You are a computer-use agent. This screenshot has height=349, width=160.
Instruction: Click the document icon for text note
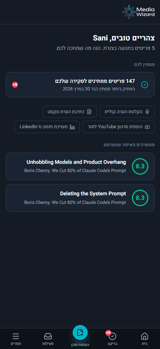[x=89, y=112]
